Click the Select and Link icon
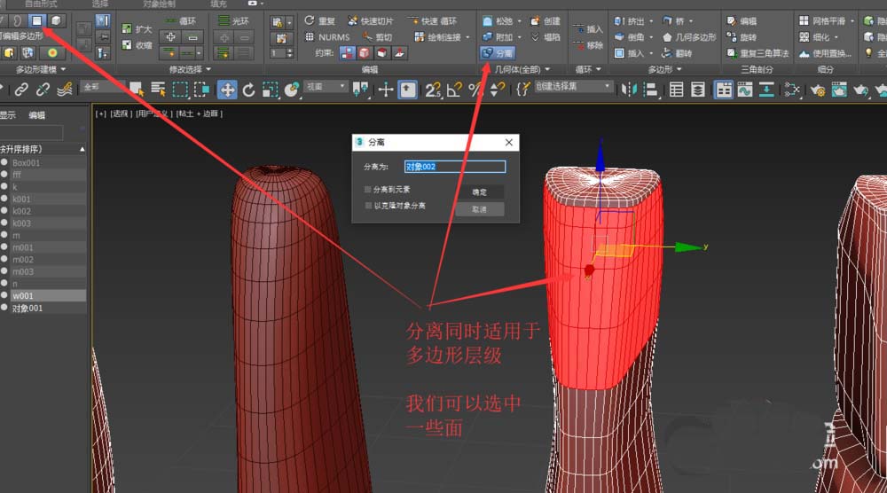 coord(21,89)
